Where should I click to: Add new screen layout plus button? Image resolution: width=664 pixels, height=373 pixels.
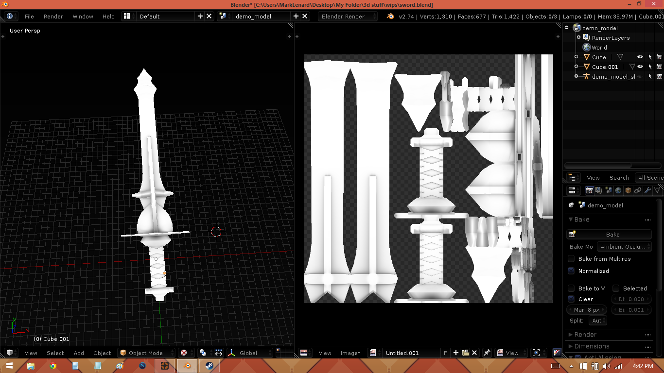(200, 16)
